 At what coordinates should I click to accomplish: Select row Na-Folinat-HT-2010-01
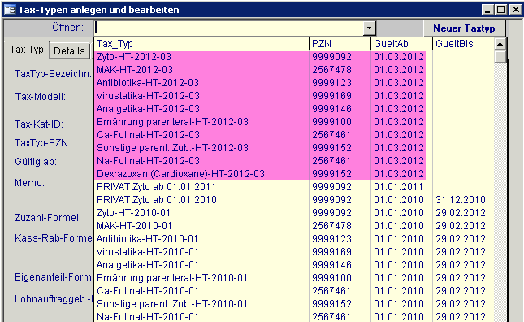[x=294, y=316]
